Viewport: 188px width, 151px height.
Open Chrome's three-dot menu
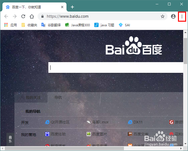tap(182, 17)
